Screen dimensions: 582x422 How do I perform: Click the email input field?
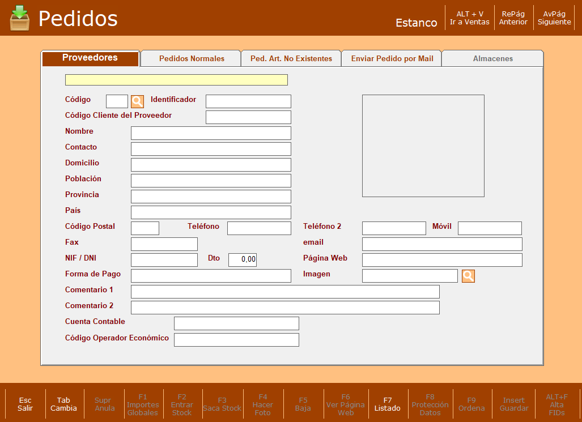(442, 244)
